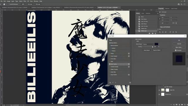The height and width of the screenshot is (106, 188).
Task: Add another Stroke effect with plus button
Action: pyautogui.click(x=129, y=54)
